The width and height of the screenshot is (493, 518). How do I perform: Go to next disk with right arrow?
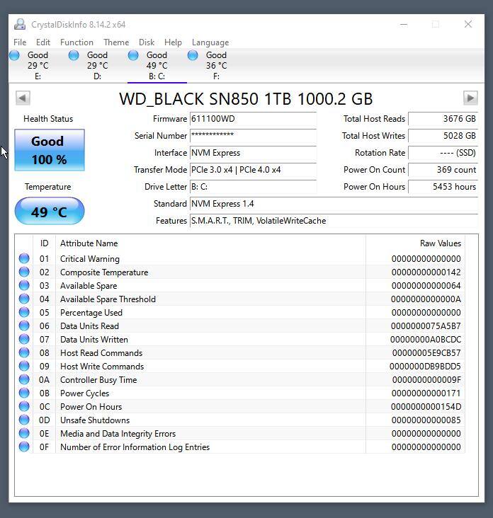point(470,98)
